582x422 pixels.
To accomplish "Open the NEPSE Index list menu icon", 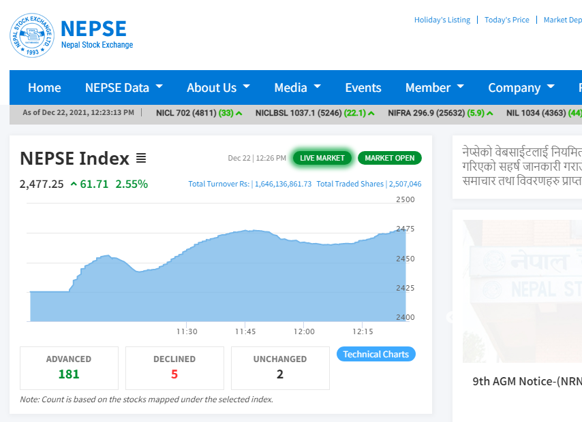I will pos(140,159).
